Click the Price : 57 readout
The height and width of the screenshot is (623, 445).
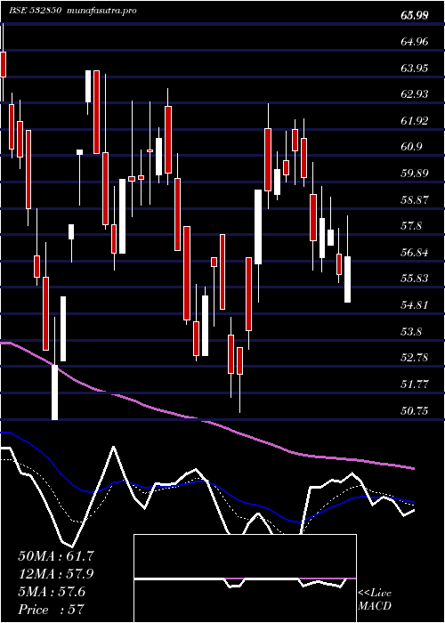tap(51, 609)
